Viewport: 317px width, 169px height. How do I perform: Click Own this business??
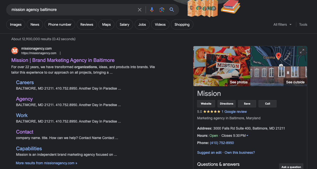pos(240,153)
